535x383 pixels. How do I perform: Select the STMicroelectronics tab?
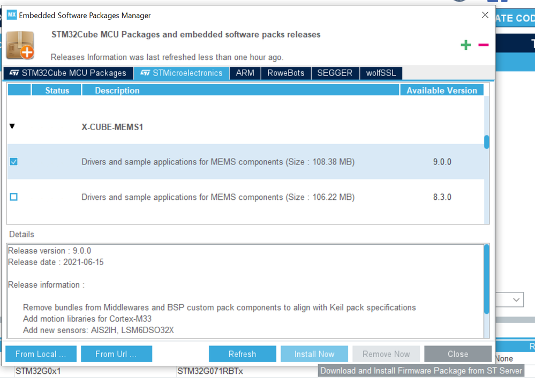pyautogui.click(x=182, y=73)
